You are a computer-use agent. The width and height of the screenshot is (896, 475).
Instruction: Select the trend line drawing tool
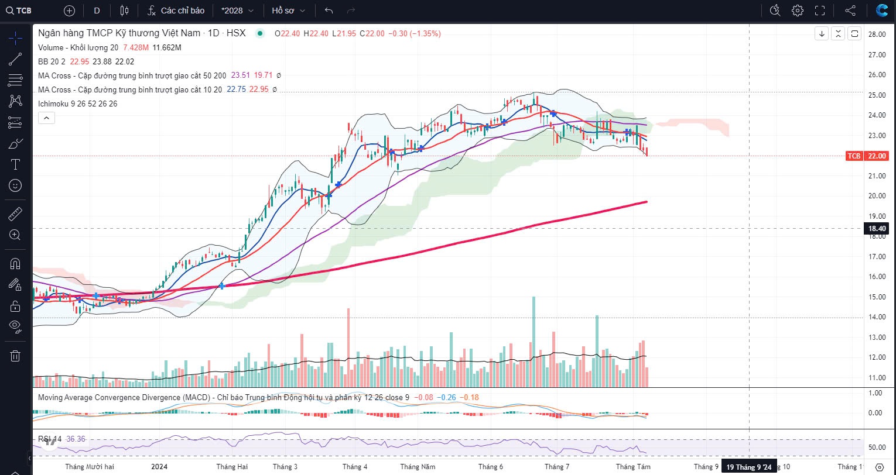(x=15, y=58)
